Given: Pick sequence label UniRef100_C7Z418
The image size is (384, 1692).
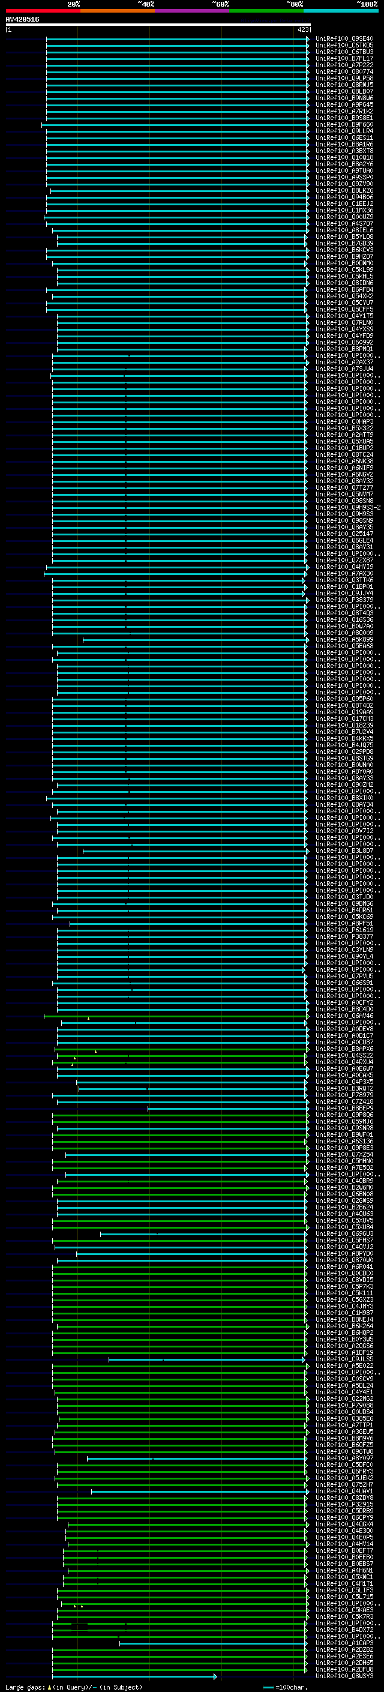Looking at the screenshot, I should [x=344, y=1101].
